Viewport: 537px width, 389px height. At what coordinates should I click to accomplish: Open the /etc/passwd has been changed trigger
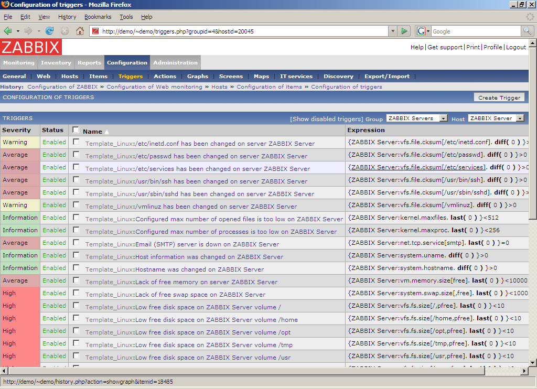coord(222,156)
